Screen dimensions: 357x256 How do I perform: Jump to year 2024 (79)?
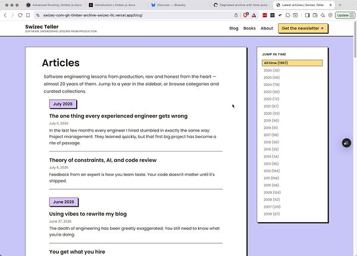pyautogui.click(x=271, y=85)
